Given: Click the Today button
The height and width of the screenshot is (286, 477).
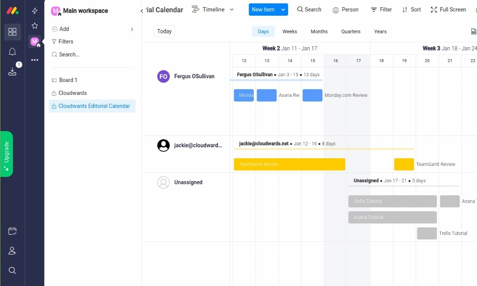Looking at the screenshot, I should tap(164, 31).
